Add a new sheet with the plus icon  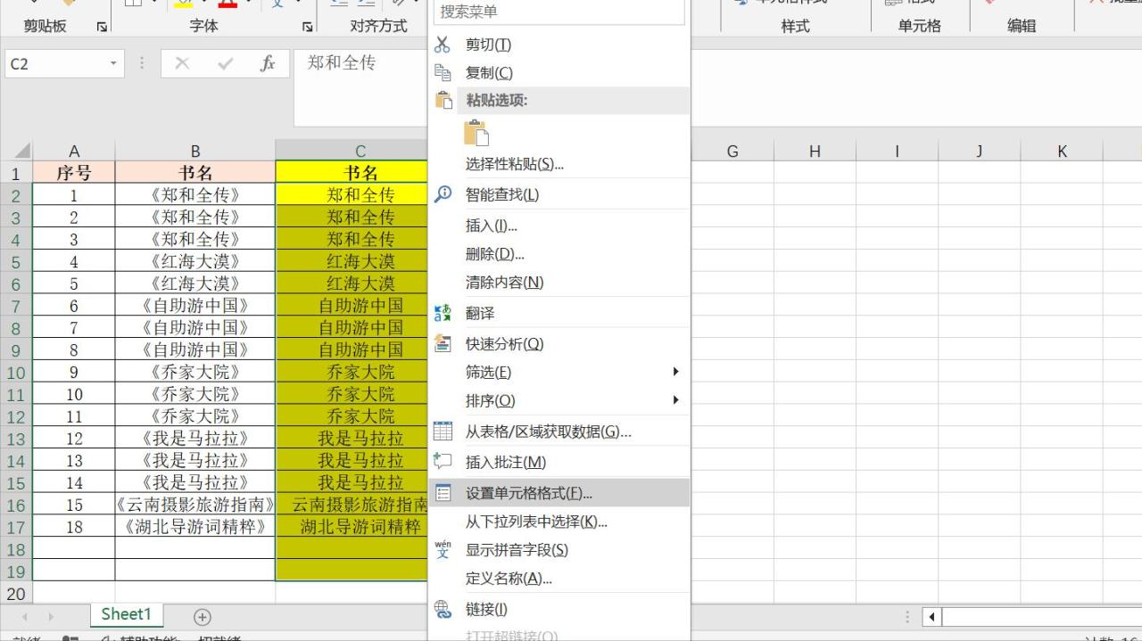[203, 617]
